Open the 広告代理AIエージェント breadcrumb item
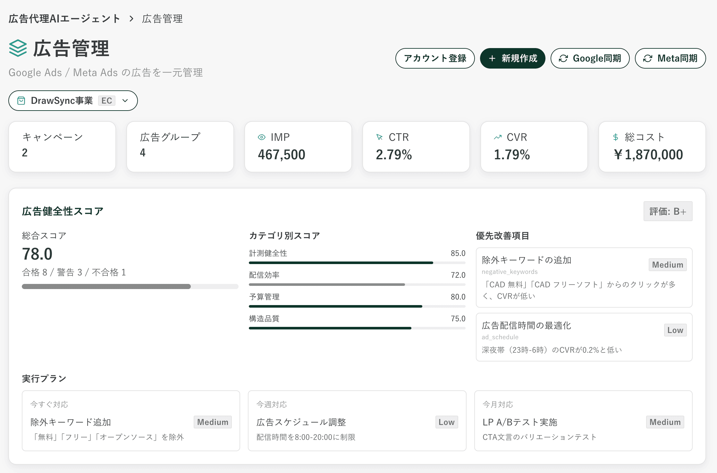Viewport: 717px width, 473px height. point(64,19)
